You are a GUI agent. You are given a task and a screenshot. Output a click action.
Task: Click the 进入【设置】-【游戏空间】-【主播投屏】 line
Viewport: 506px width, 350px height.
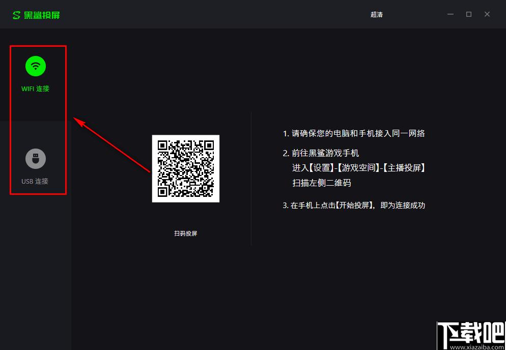point(359,168)
